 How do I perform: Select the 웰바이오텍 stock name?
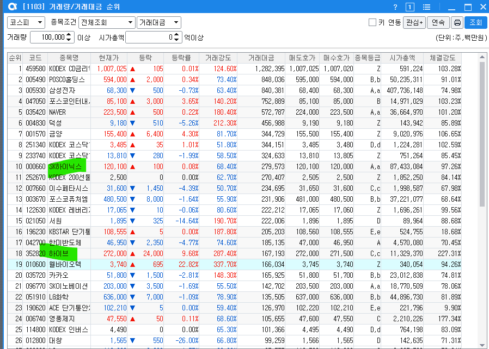tap(65, 265)
